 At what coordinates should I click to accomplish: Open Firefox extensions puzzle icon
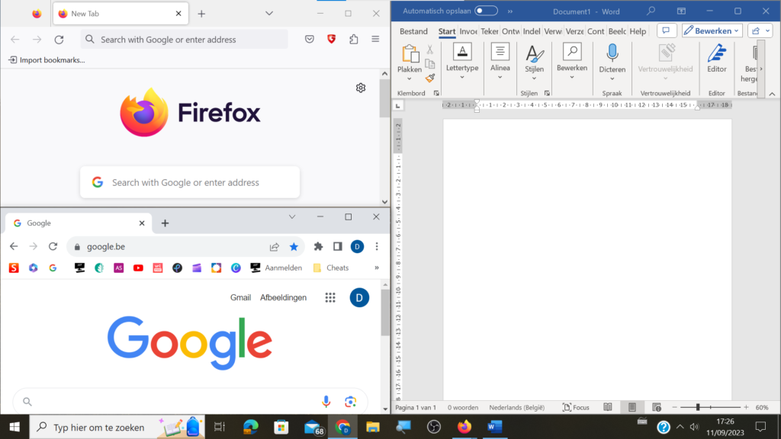[x=354, y=40]
